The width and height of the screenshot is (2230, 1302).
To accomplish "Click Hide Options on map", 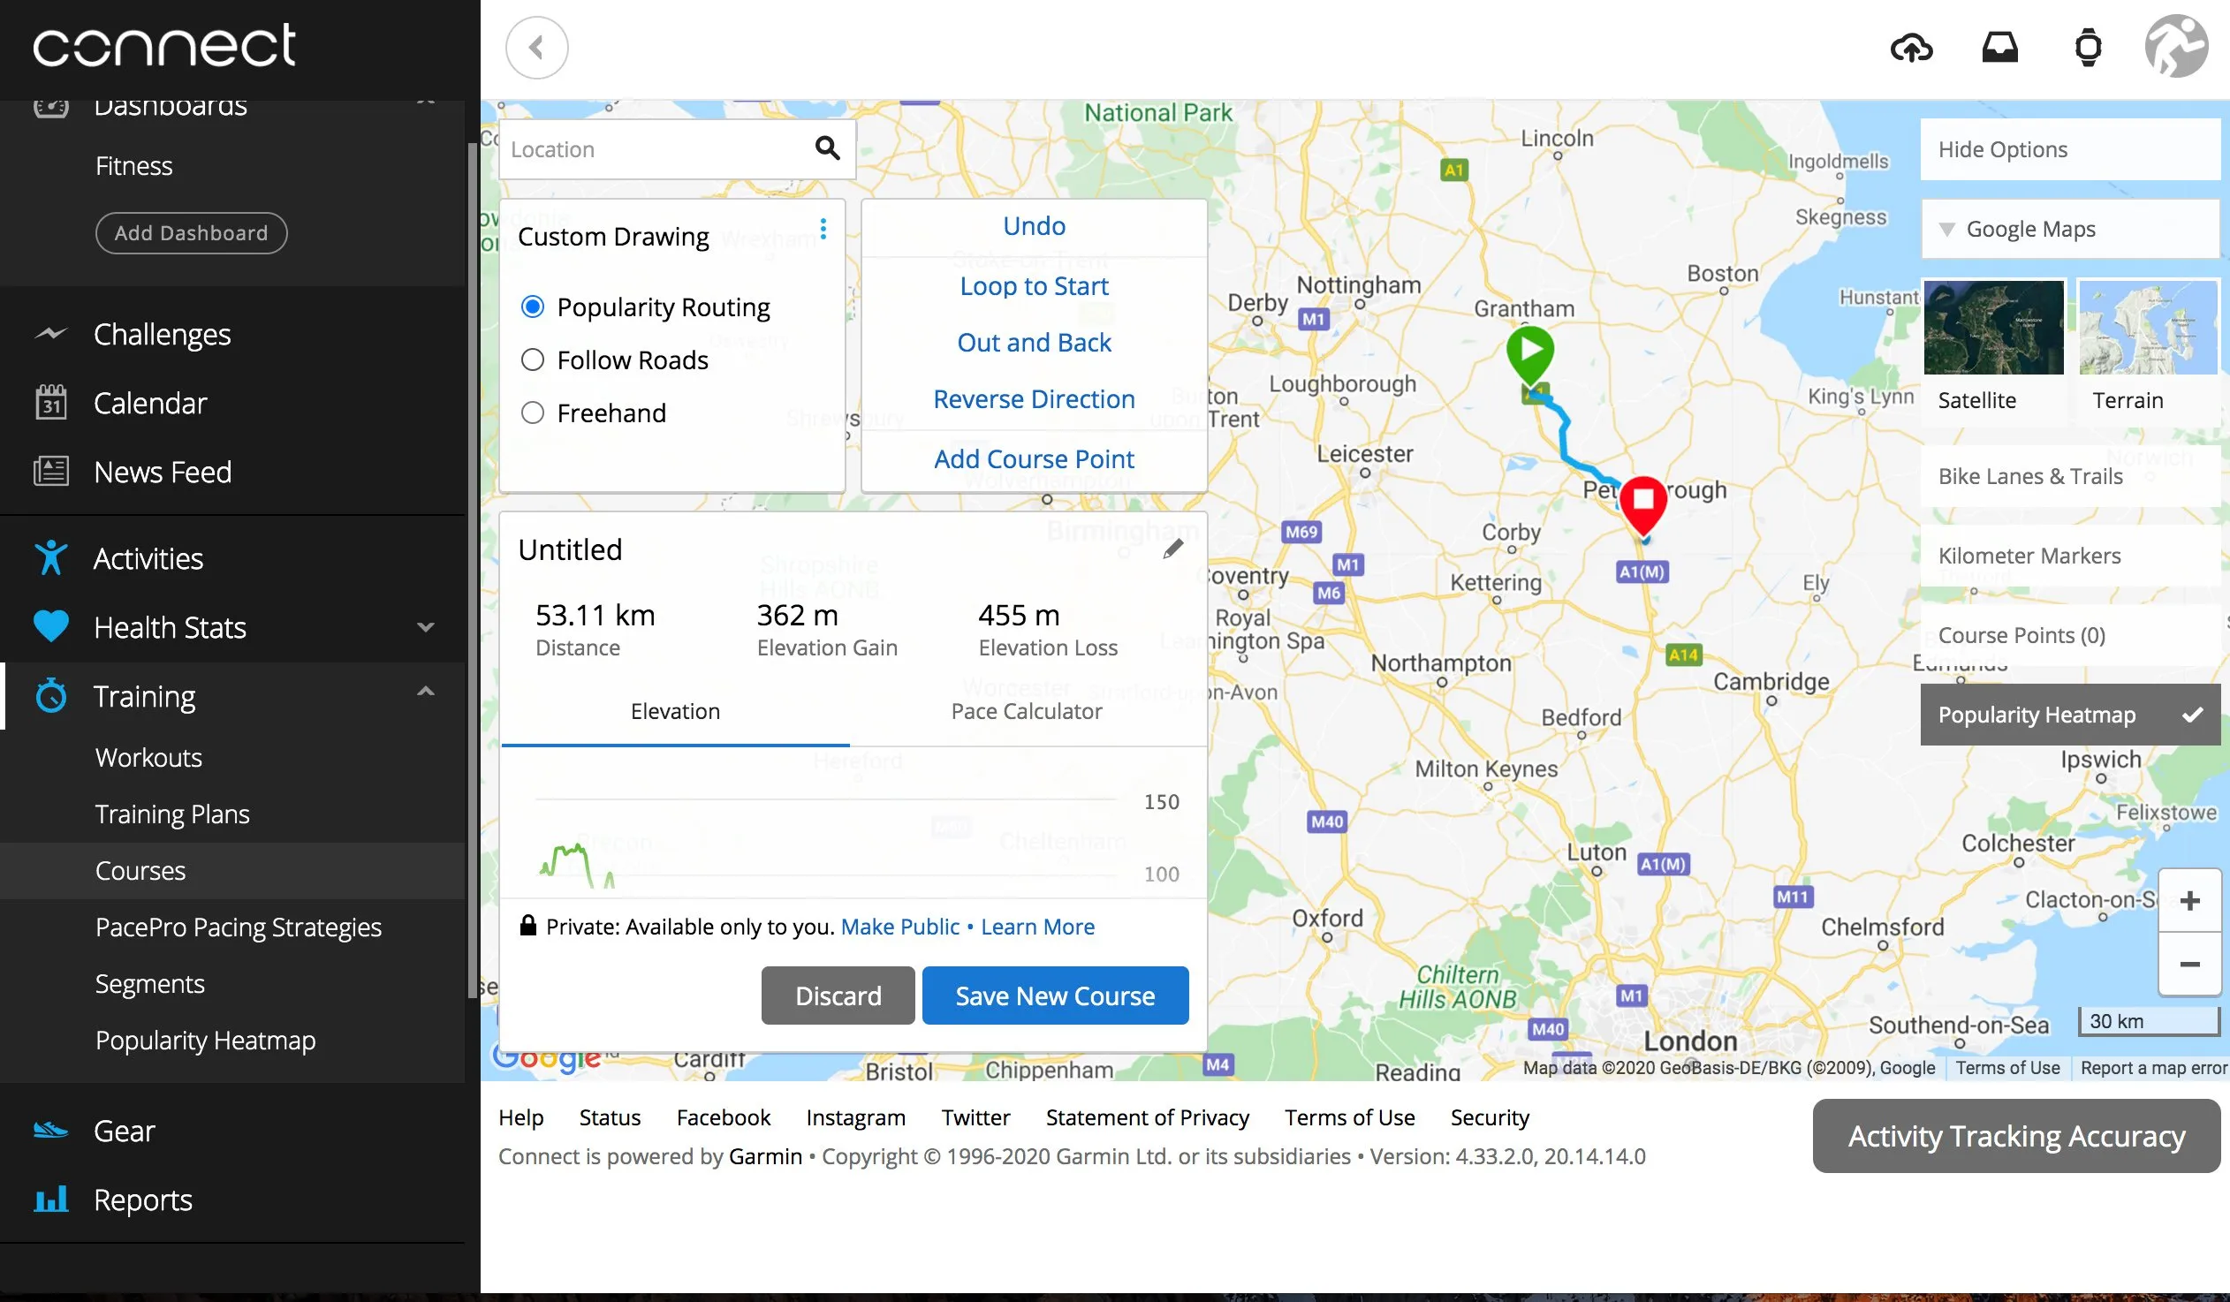I will point(2071,149).
